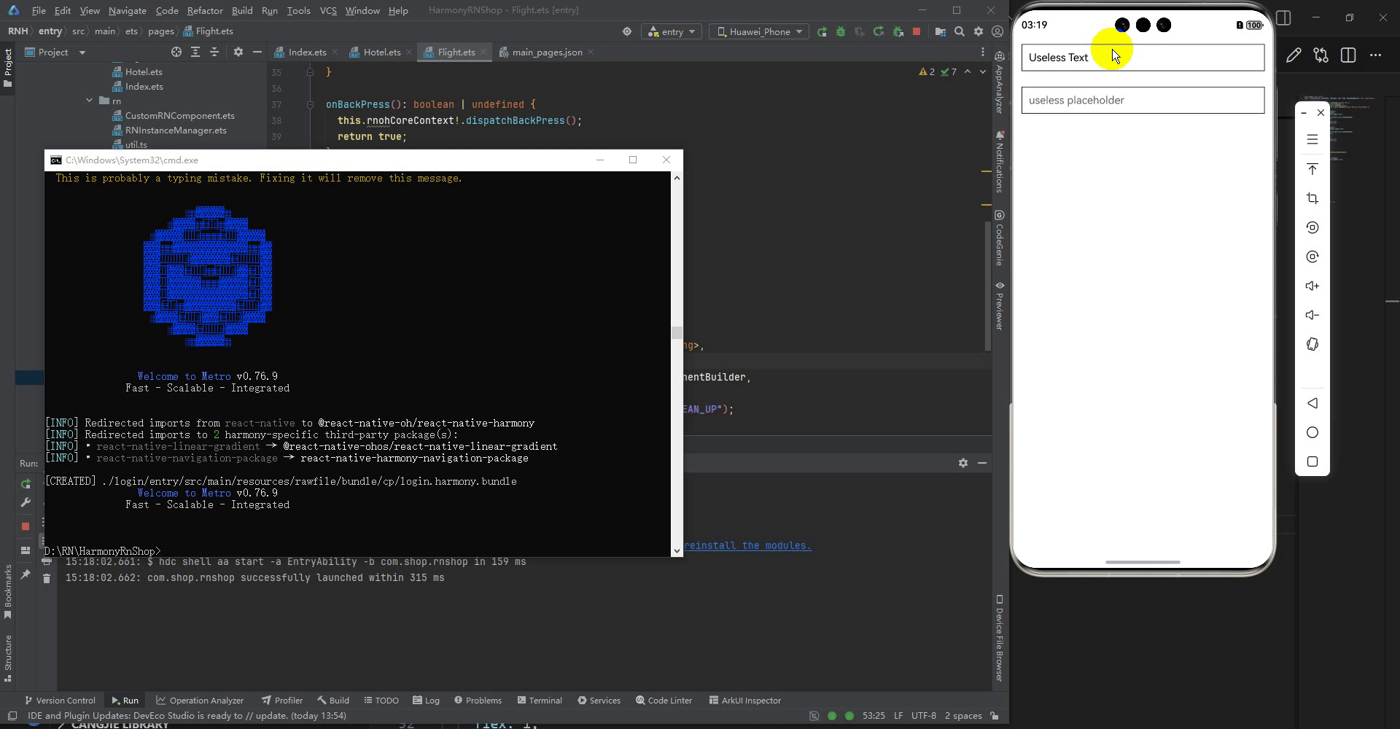This screenshot has width=1400, height=729.
Task: Open CustomRNComponent.ets in the project tree
Action: 179,116
